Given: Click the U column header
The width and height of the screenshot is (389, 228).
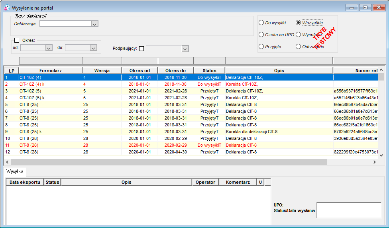Looking at the screenshot, I should click(261, 182).
